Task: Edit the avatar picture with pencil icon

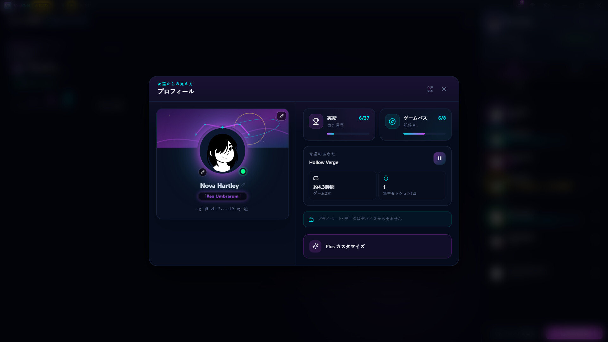Action: click(x=203, y=172)
